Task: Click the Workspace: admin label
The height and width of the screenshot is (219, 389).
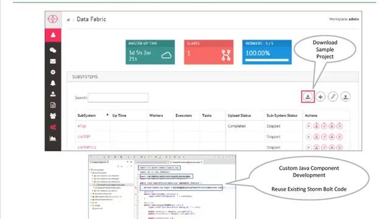Action: tap(344, 19)
